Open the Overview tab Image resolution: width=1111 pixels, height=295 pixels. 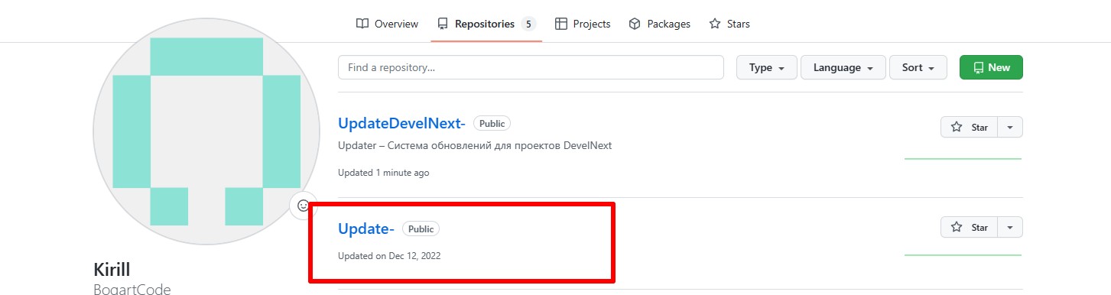[x=387, y=24]
